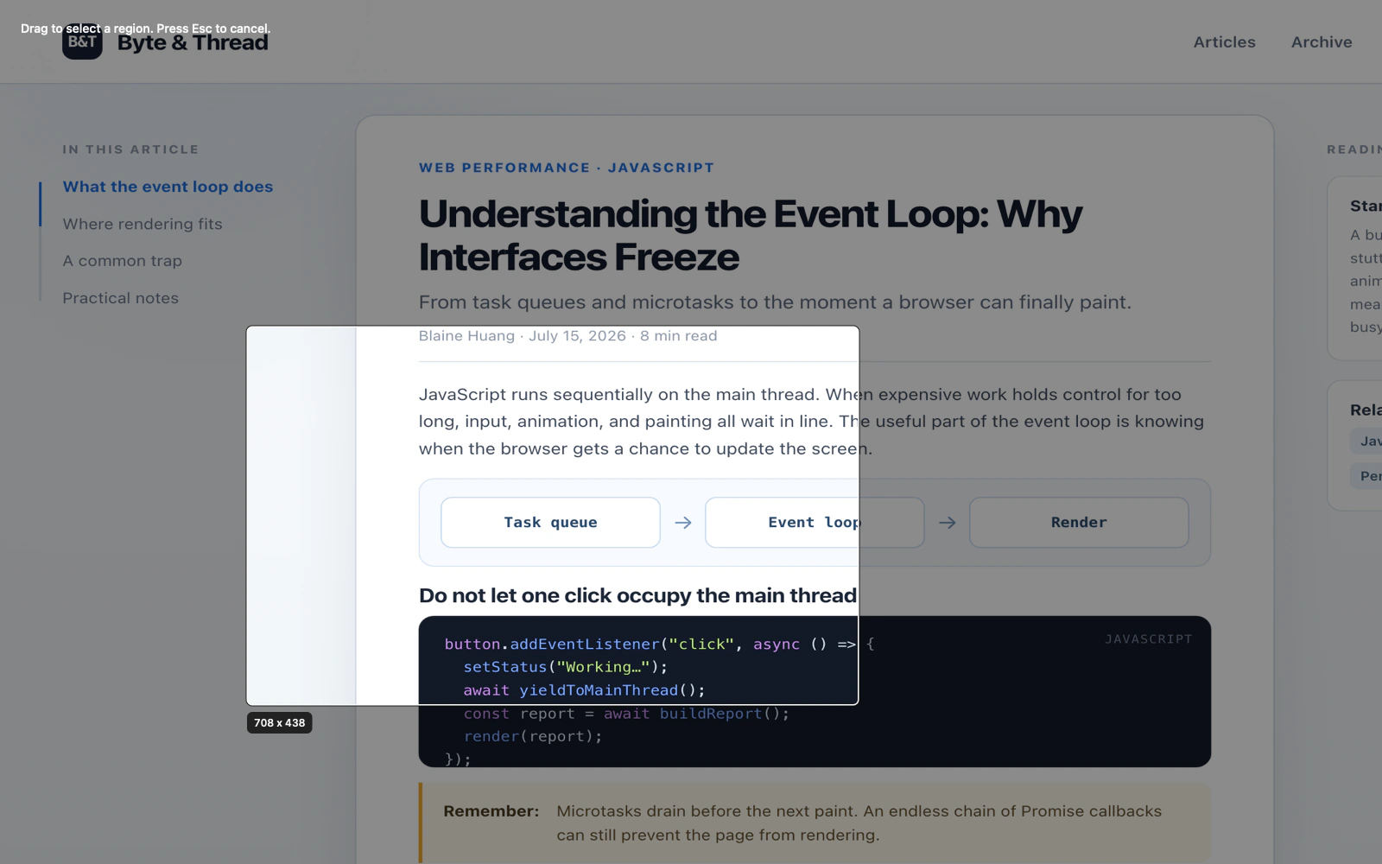Click the author name "Blaine Huang"

[x=466, y=336]
